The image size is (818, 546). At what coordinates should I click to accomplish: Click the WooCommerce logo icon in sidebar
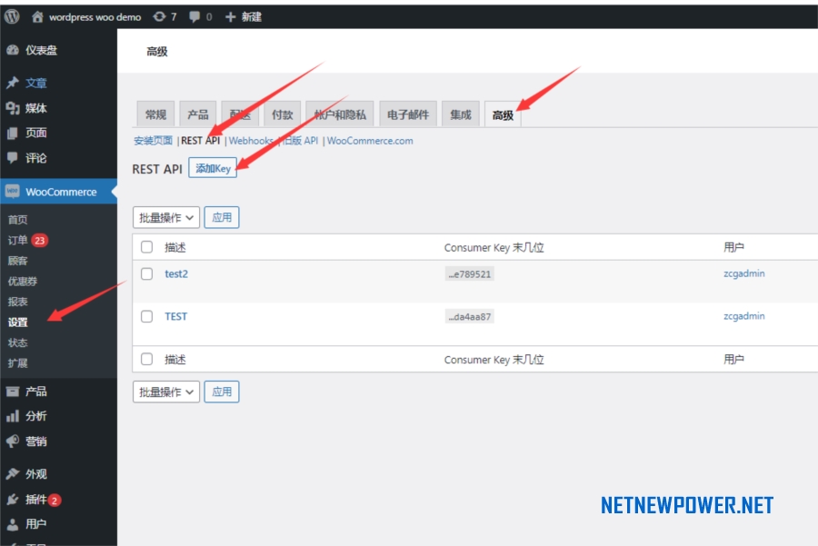[x=13, y=192]
